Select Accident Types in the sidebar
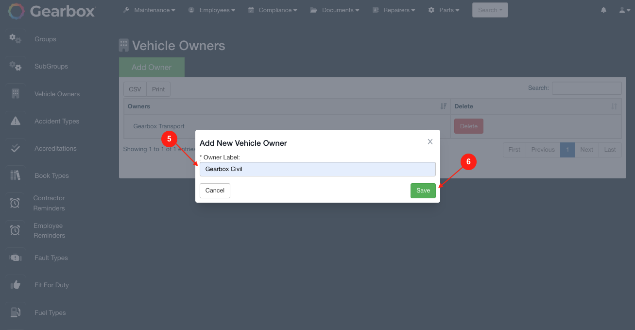Screen dimensions: 635x330 coord(56,121)
